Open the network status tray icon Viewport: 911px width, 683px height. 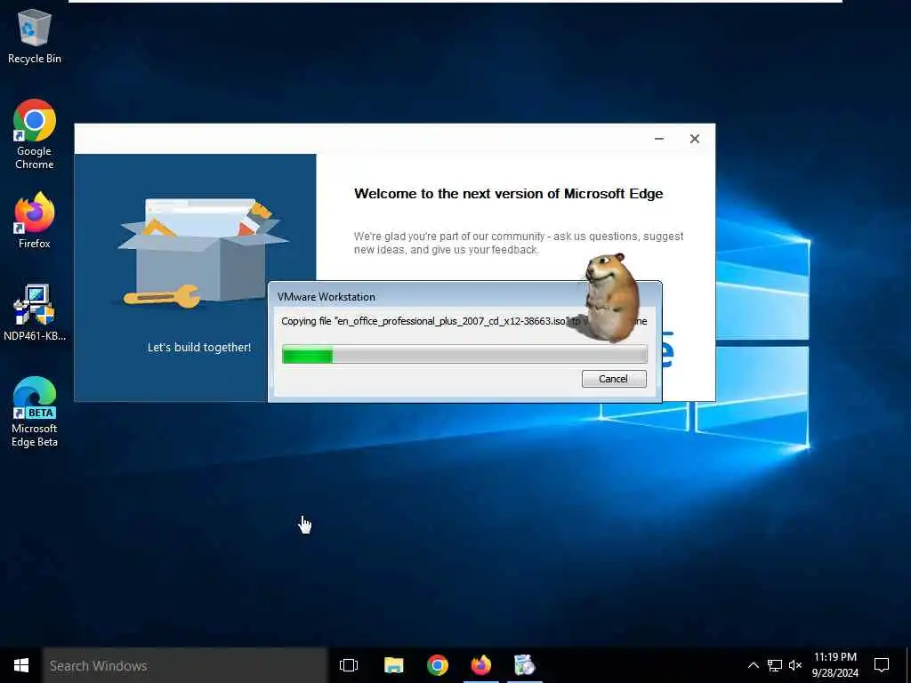click(x=775, y=665)
